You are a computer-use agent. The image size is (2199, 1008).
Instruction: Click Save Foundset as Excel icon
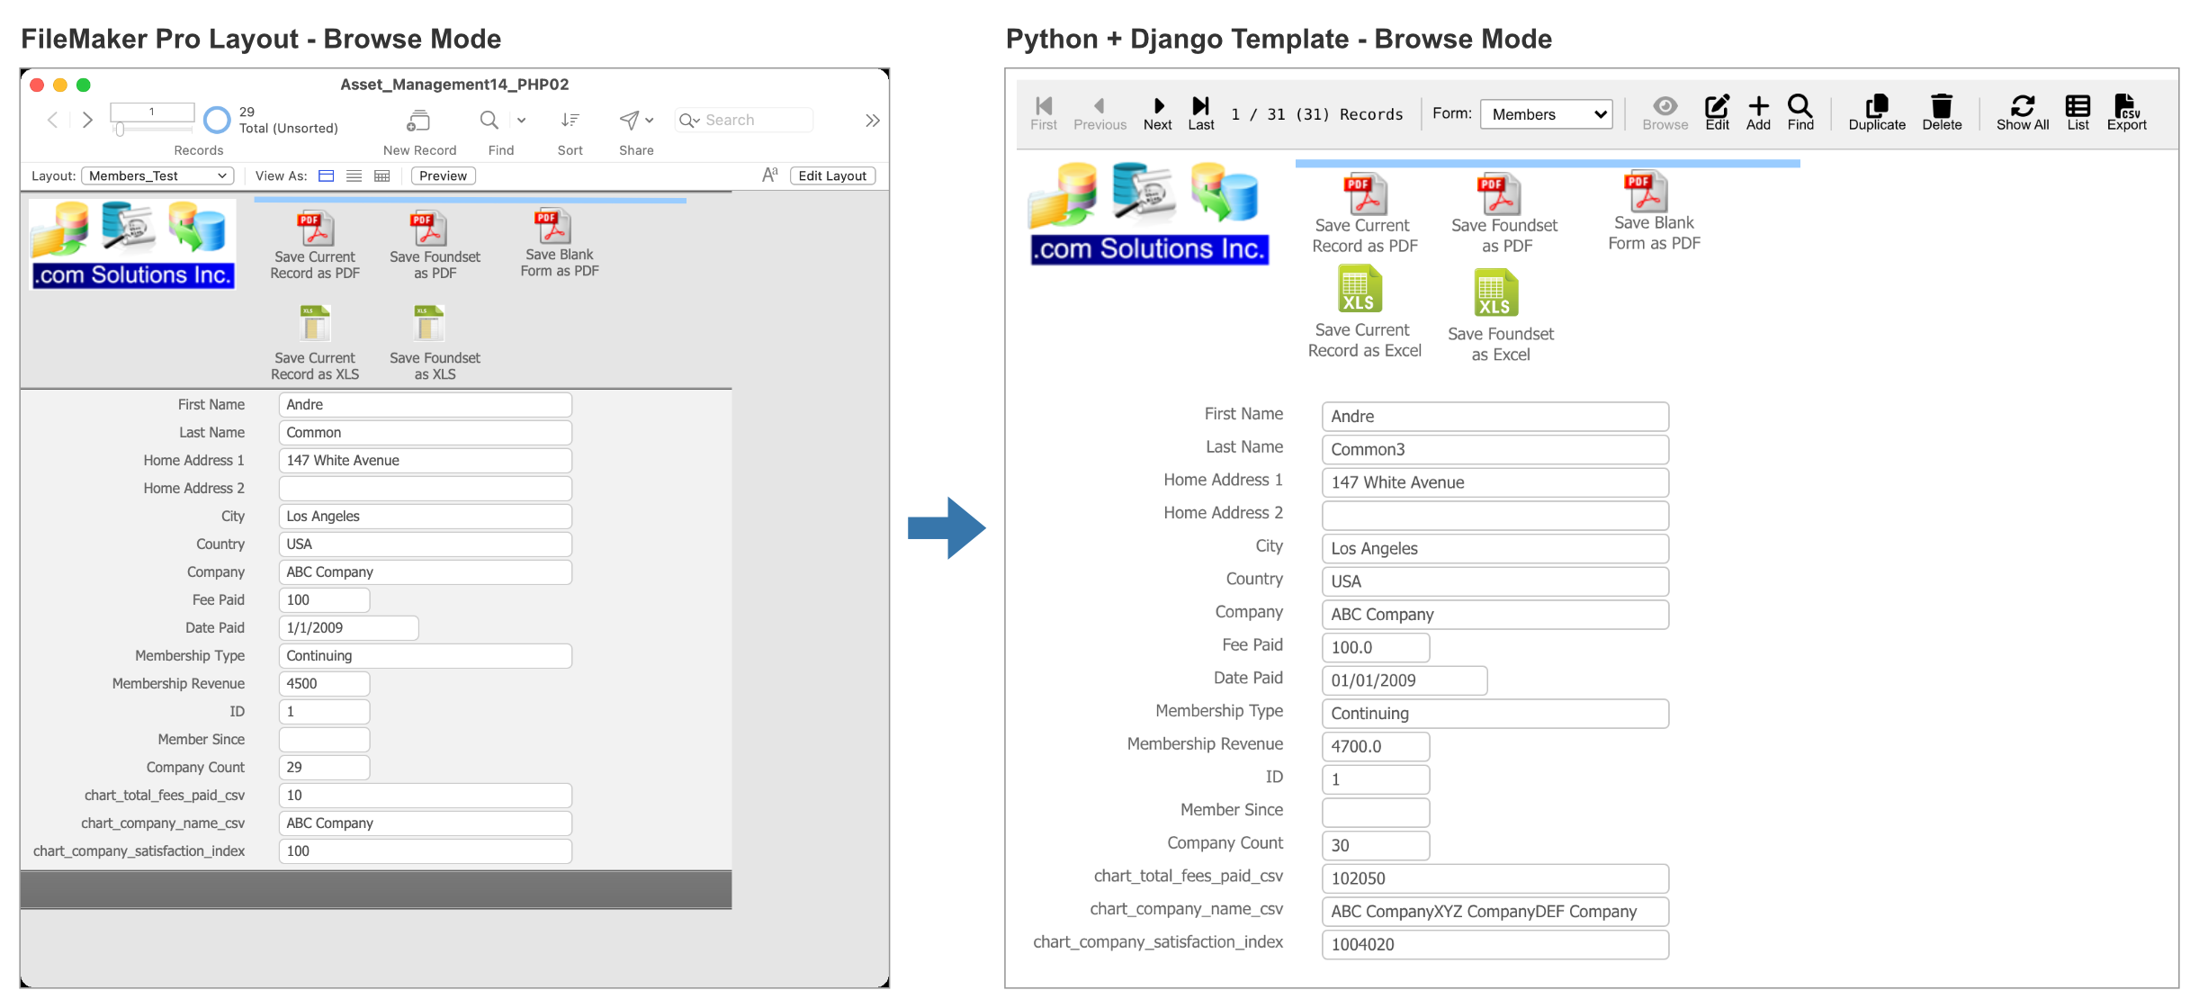1495,293
